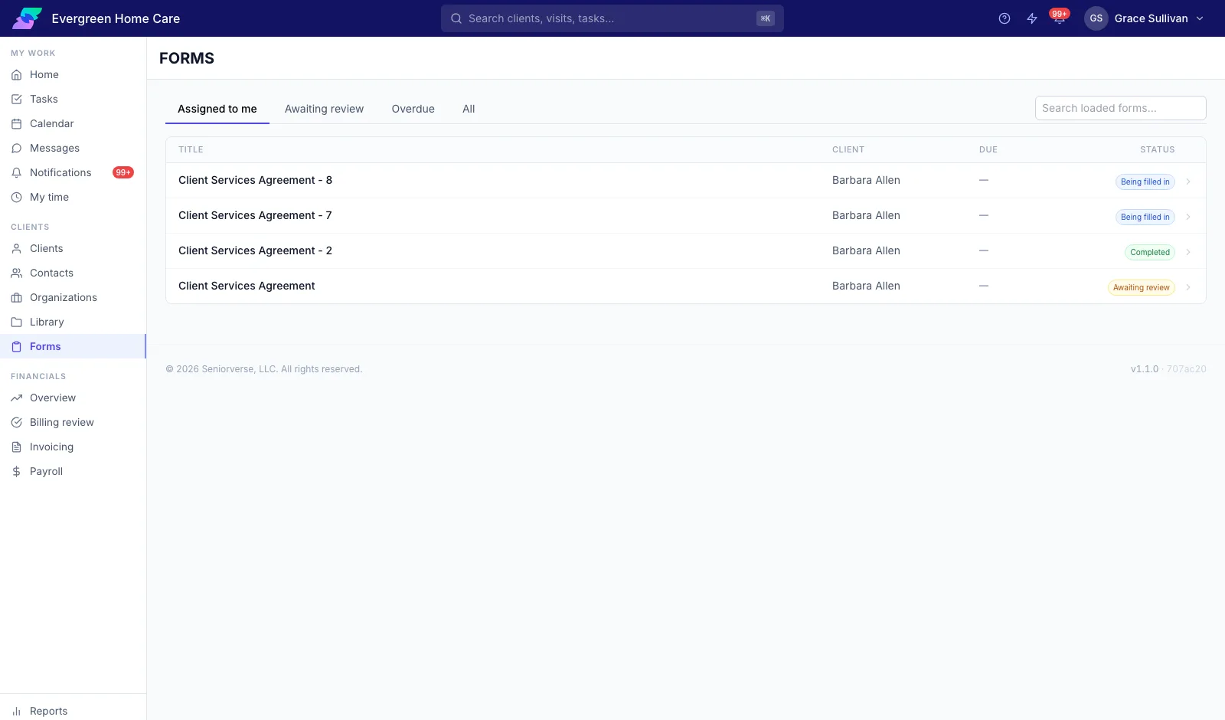The height and width of the screenshot is (720, 1225).
Task: Switch to the Overdue tab
Action: coord(413,109)
